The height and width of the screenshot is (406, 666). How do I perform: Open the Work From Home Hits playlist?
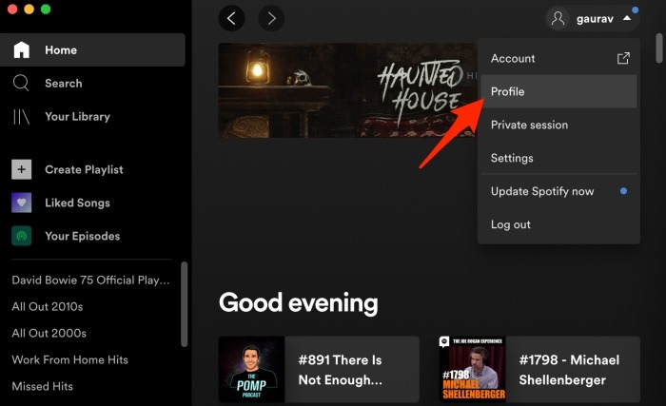(69, 359)
